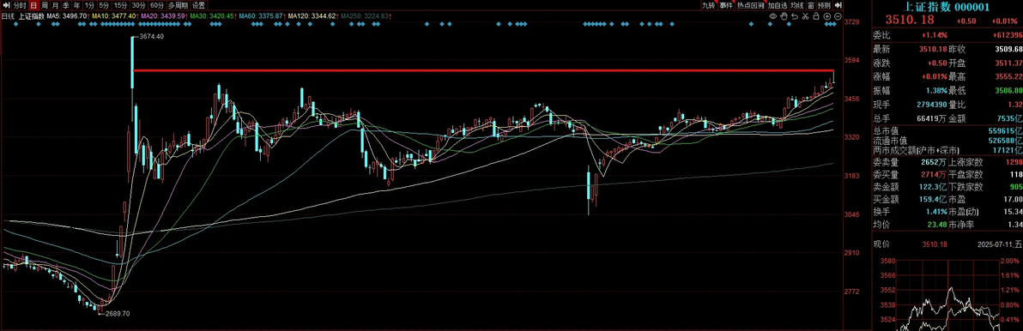Image resolution: width=1023 pixels, height=331 pixels.
Task: Click the 预测 forecast button
Action: pos(824,5)
